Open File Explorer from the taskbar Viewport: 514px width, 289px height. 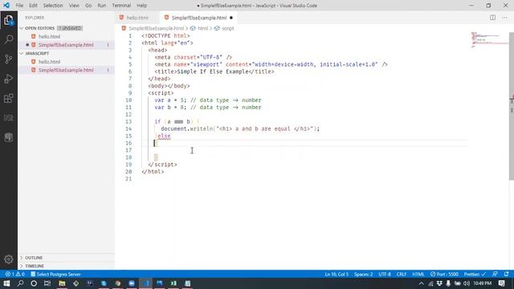click(x=62, y=283)
